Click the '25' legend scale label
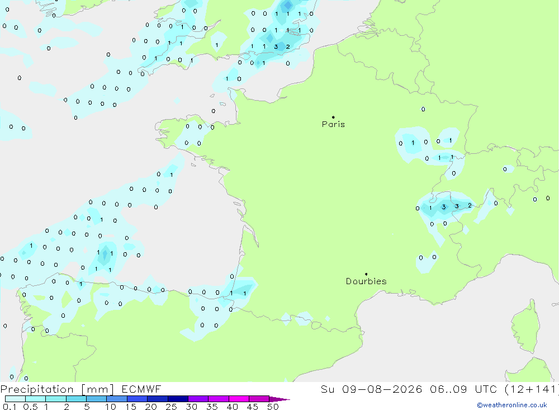The width and height of the screenshot is (559, 410). point(172,407)
